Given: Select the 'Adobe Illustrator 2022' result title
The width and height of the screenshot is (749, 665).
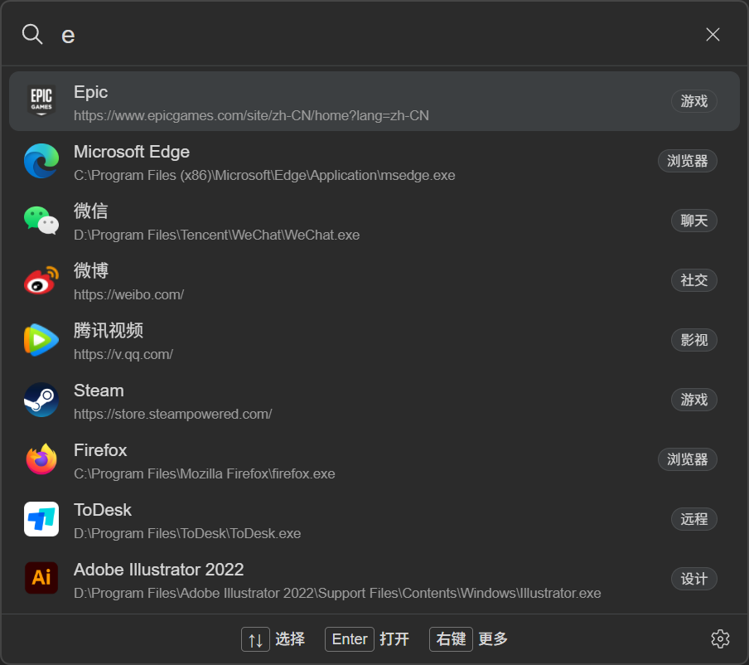Looking at the screenshot, I should (158, 570).
